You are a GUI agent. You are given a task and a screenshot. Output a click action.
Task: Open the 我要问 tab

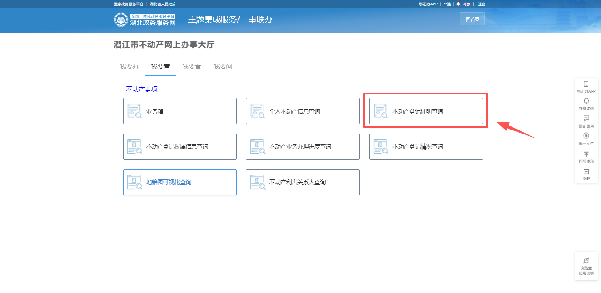coord(223,66)
